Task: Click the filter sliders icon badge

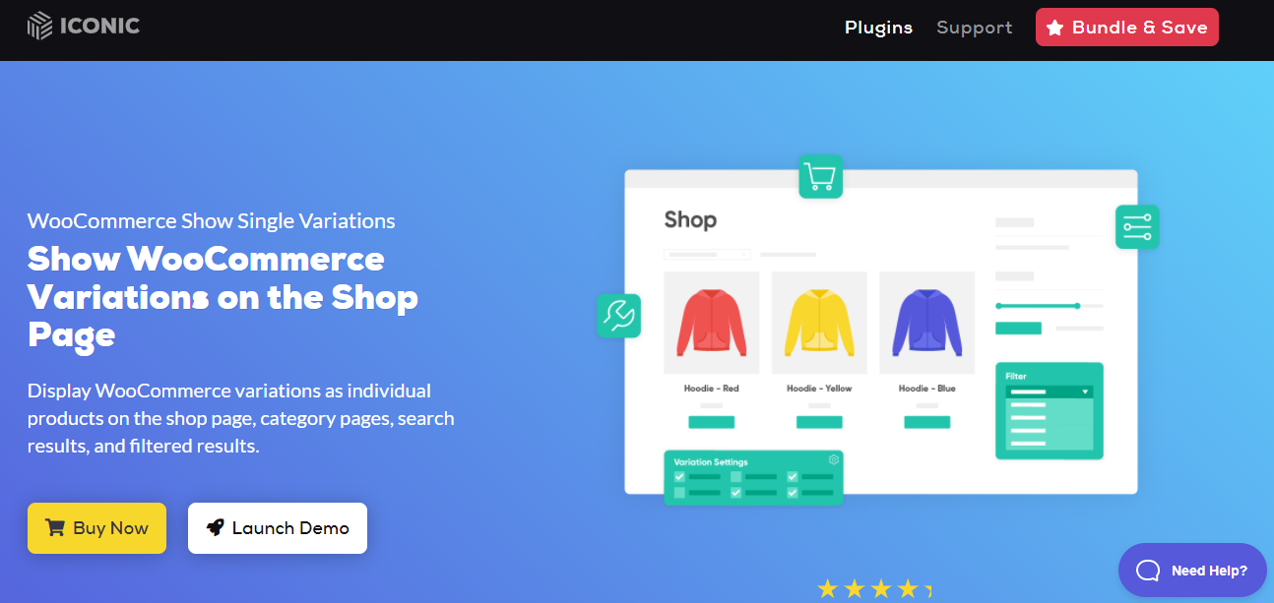Action: point(1137,226)
